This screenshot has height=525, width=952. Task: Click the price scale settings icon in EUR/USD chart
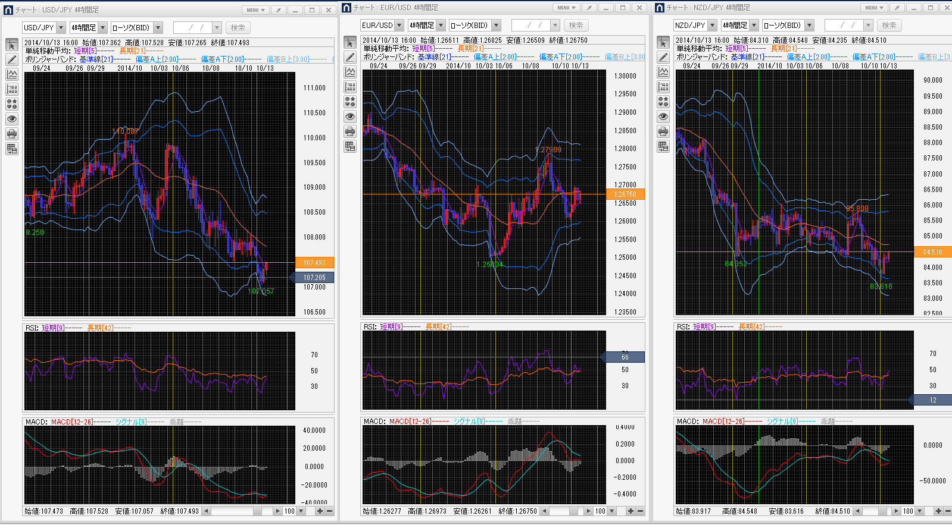coord(350,87)
